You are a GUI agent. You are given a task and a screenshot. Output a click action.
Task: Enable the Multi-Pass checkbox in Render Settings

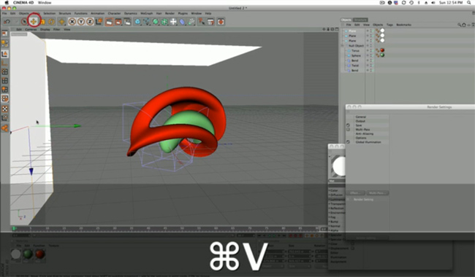tap(348, 129)
